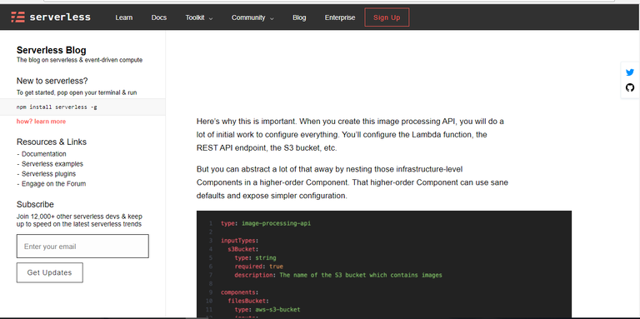Open the Learn menu item
640x319 pixels.
coord(123,17)
